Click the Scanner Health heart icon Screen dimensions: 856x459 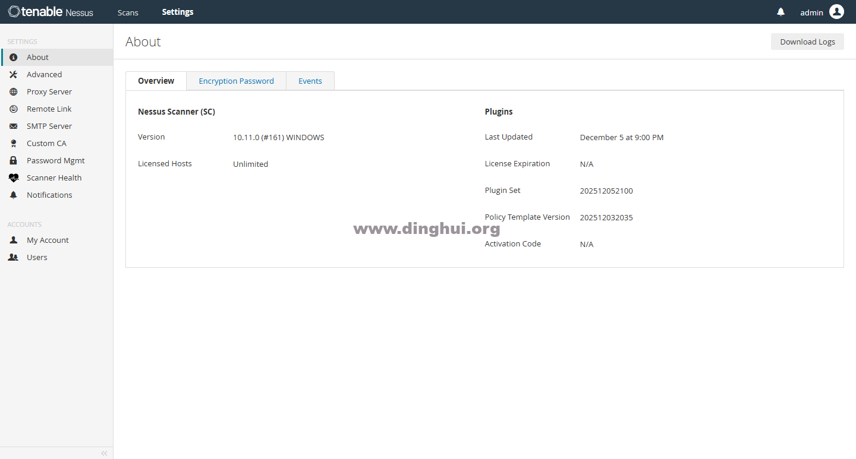click(13, 178)
